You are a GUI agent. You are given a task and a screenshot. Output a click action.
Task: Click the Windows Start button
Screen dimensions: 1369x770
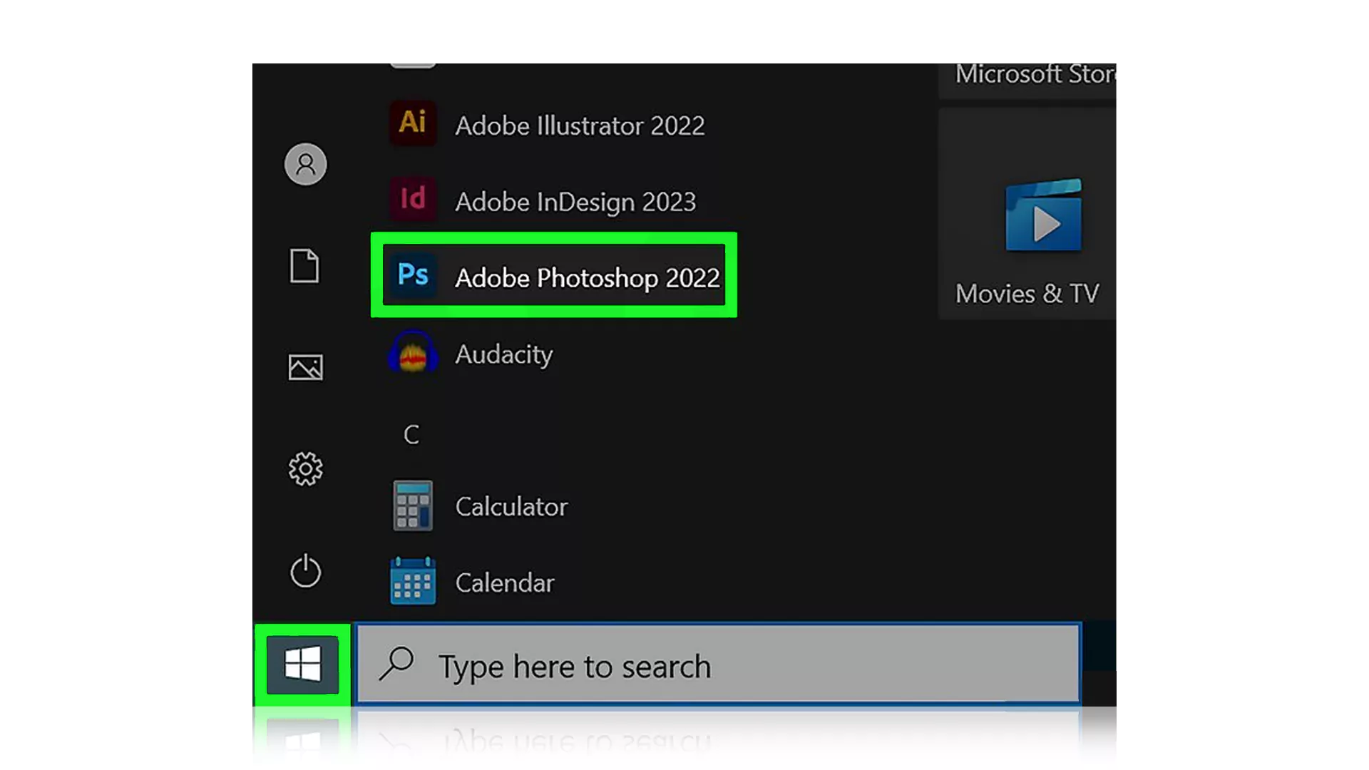coord(303,664)
